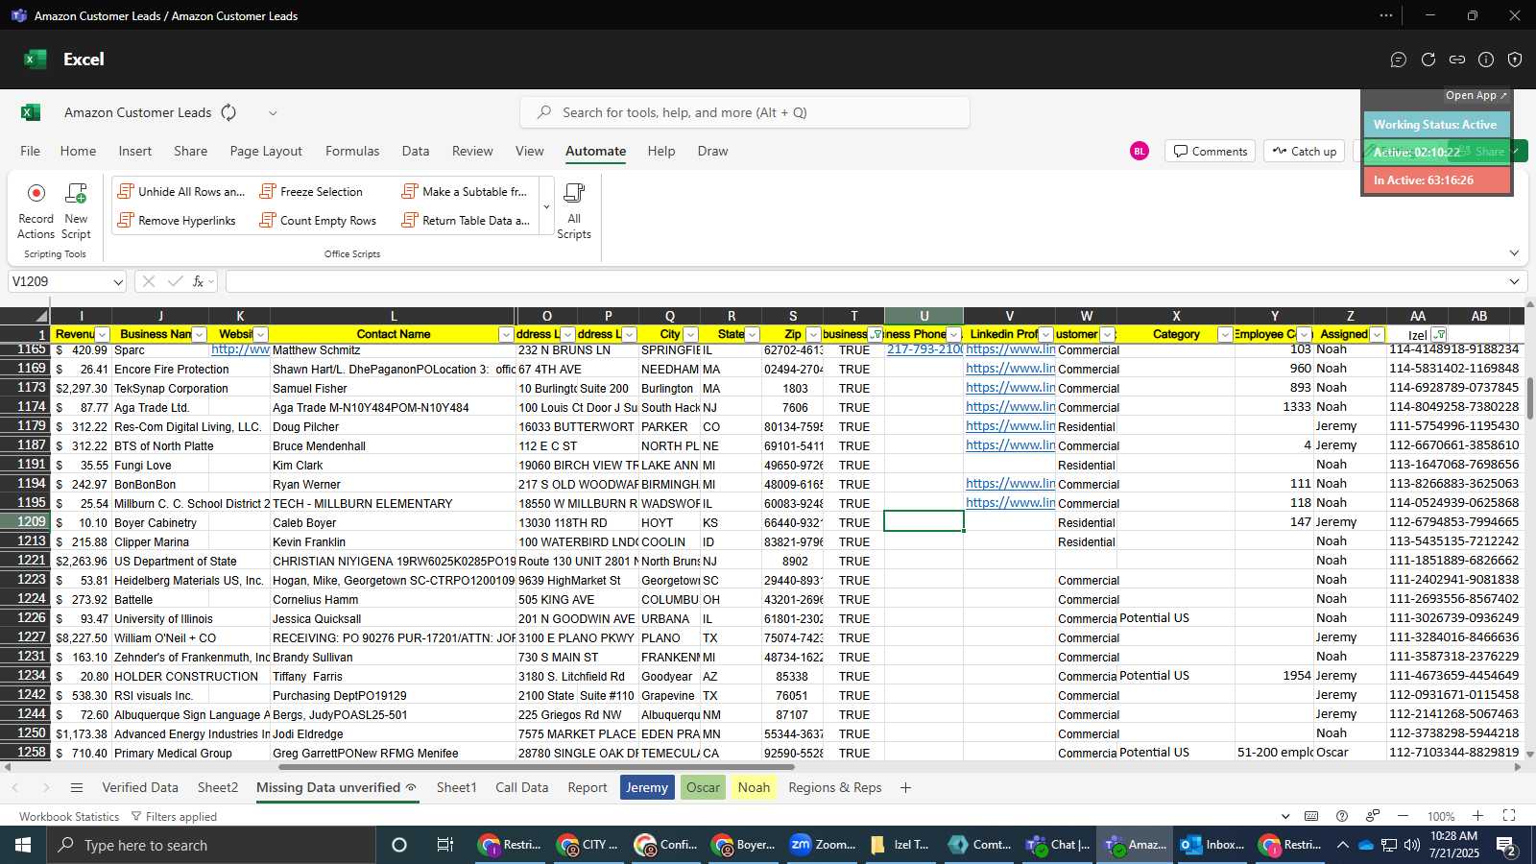Click in the formula bar input
This screenshot has width=1536, height=864.
[864, 281]
